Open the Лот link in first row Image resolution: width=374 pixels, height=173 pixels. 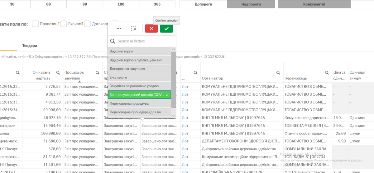[x=185, y=86]
